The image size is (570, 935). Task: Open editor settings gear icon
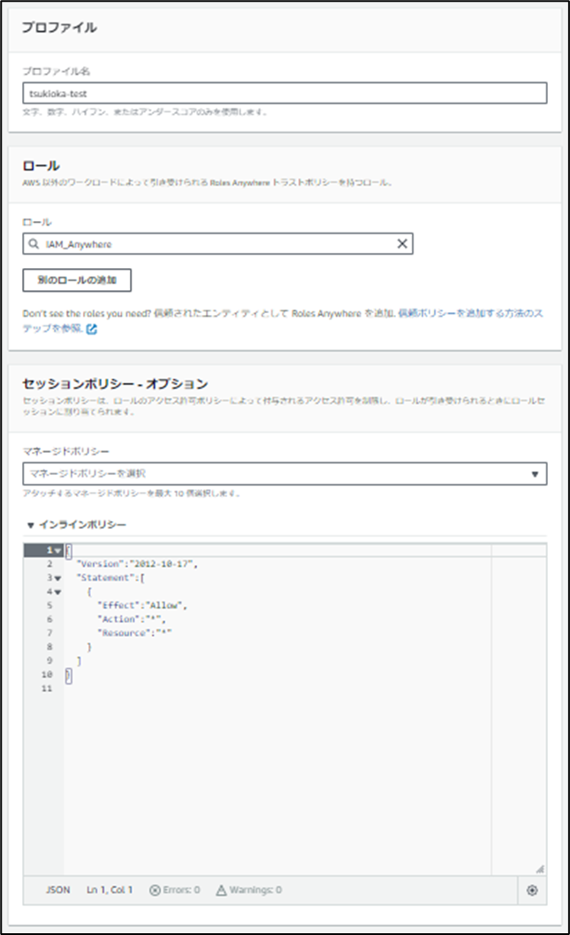coord(532,890)
